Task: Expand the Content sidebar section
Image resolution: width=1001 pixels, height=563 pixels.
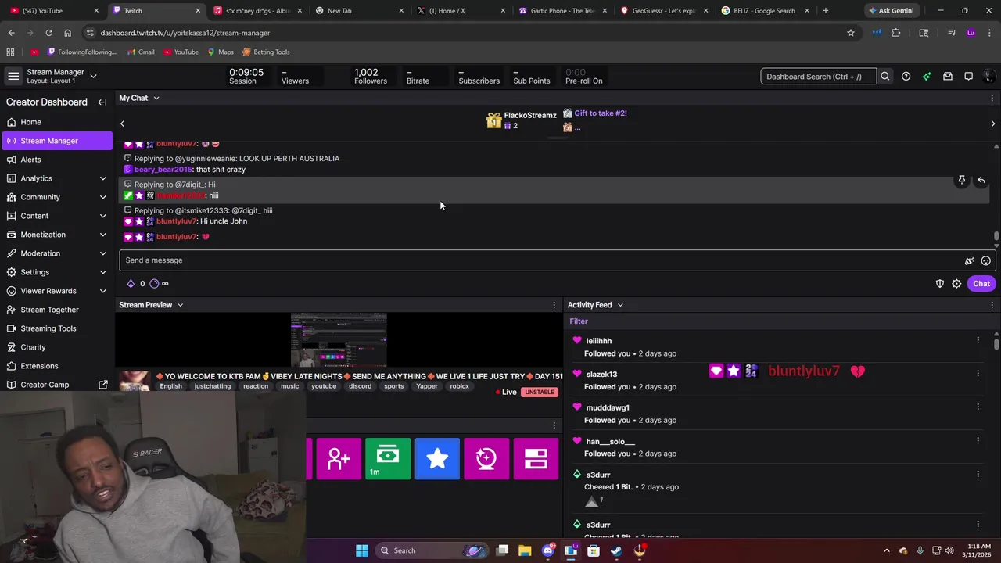Action: [x=102, y=216]
